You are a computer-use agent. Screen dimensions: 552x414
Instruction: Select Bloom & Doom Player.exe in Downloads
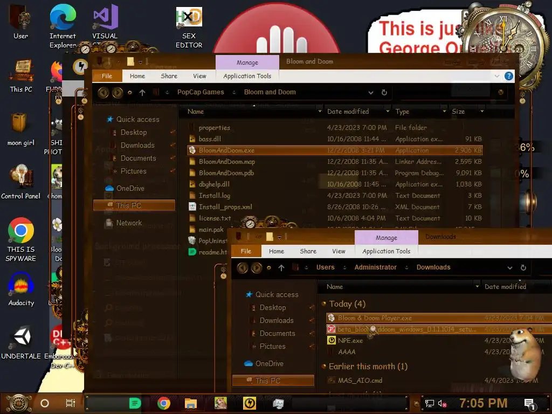439,318
